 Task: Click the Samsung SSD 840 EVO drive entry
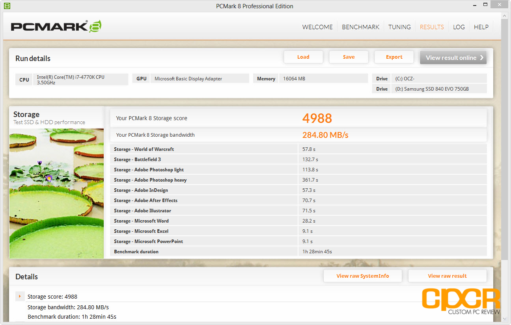(x=439, y=89)
